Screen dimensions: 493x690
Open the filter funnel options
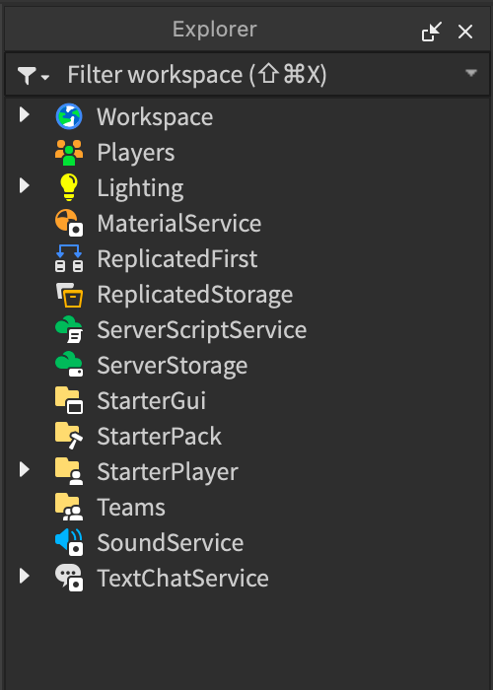pyautogui.click(x=33, y=75)
